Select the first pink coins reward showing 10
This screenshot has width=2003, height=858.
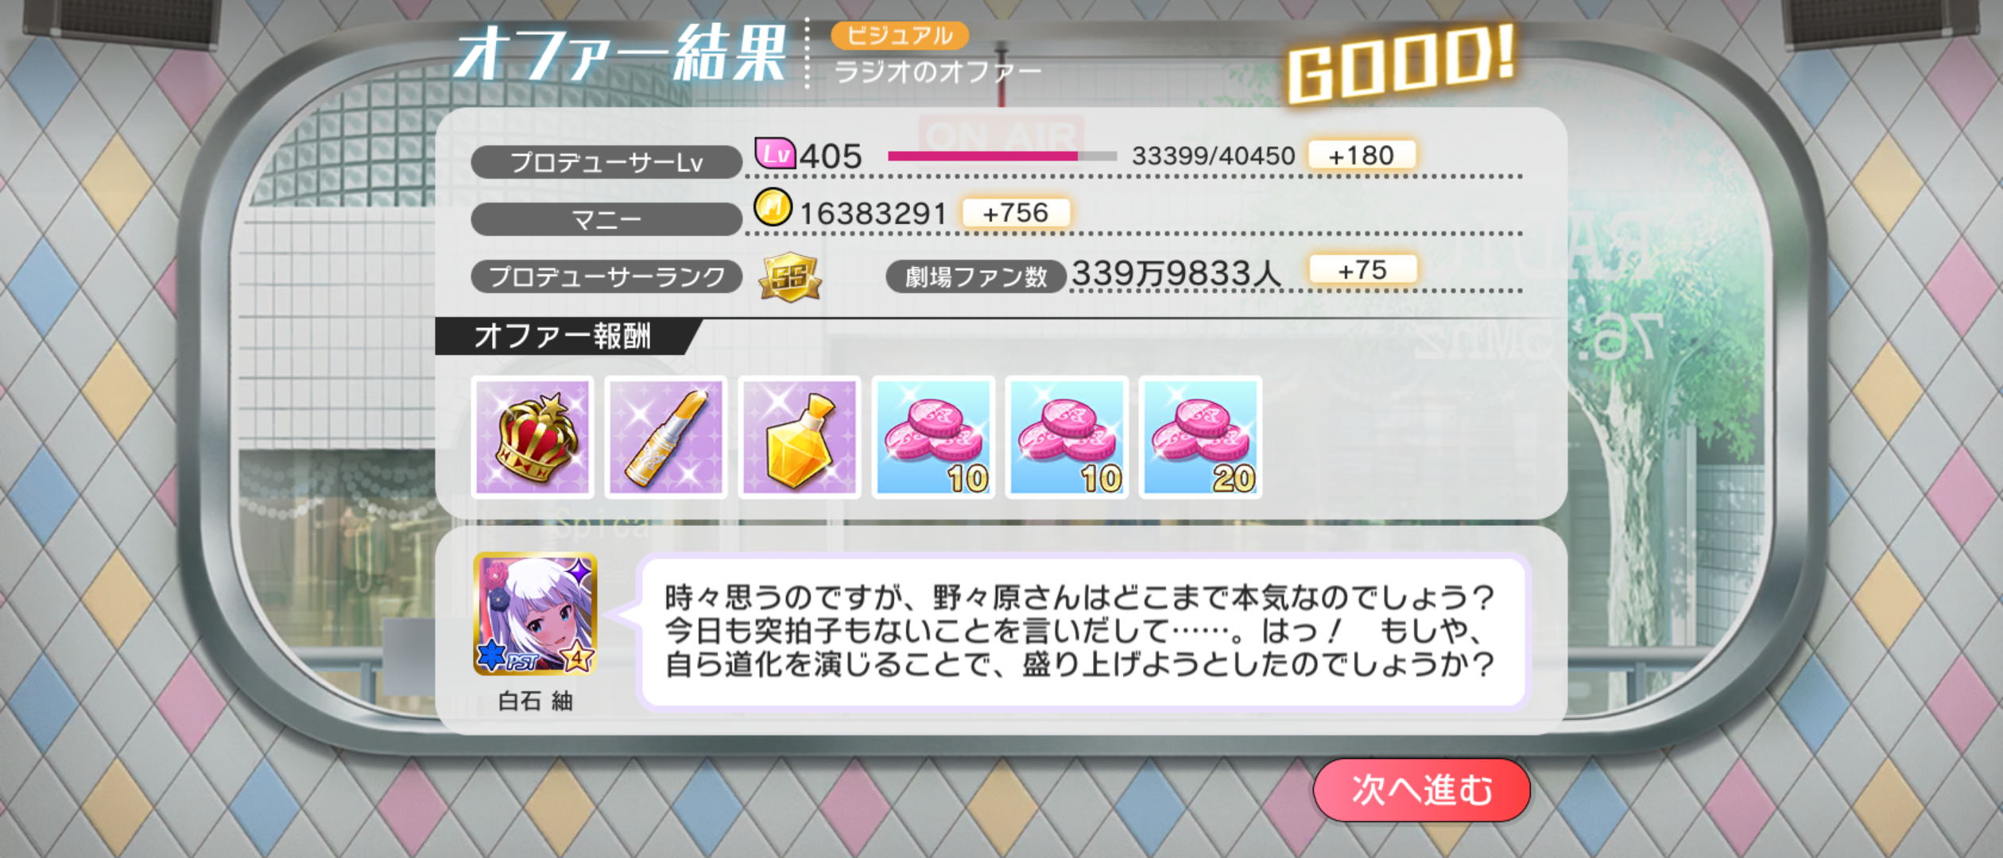933,438
